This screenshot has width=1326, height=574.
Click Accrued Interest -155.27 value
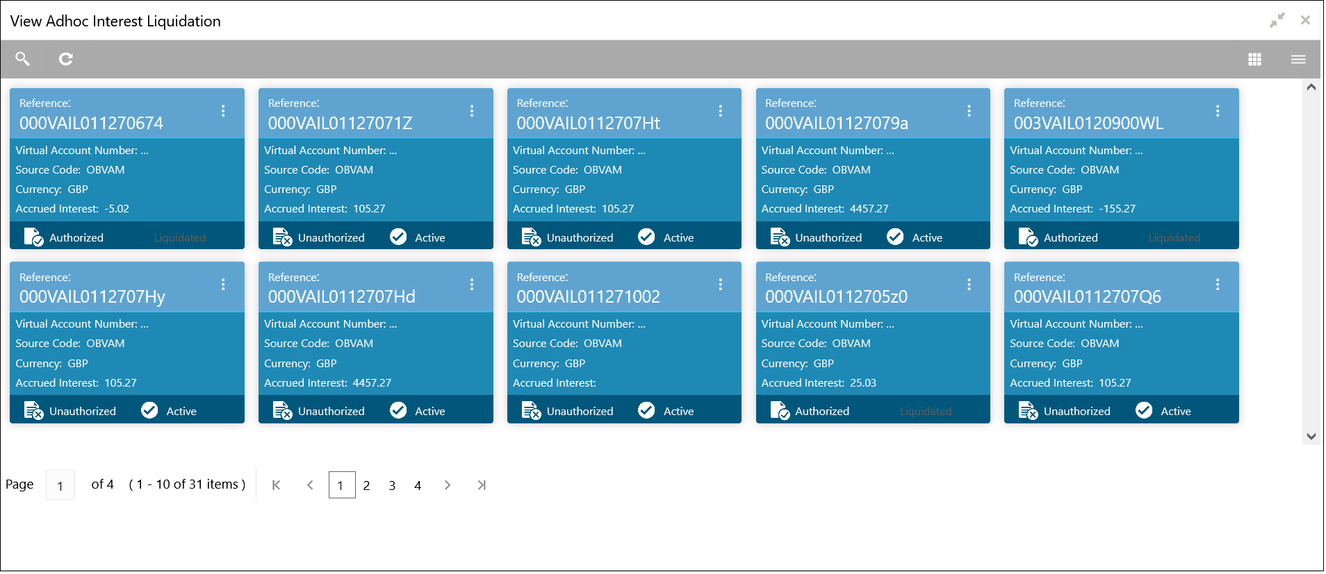[1118, 209]
